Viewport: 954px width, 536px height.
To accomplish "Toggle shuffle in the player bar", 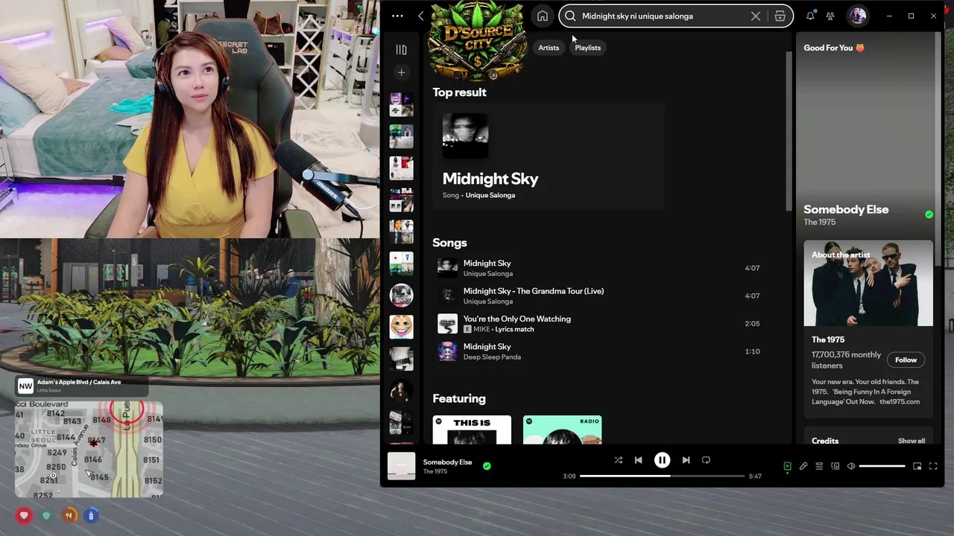I will tap(618, 460).
